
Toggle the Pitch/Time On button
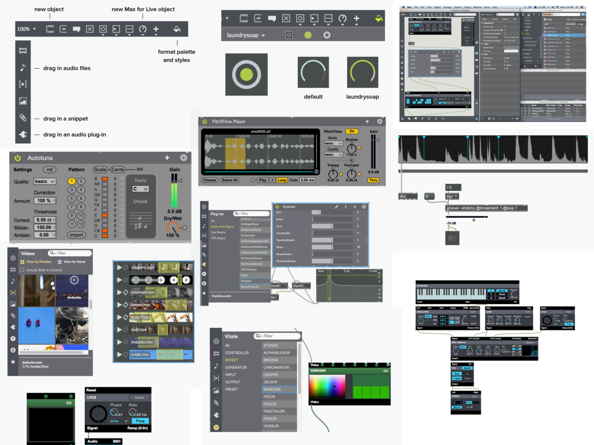point(352,132)
